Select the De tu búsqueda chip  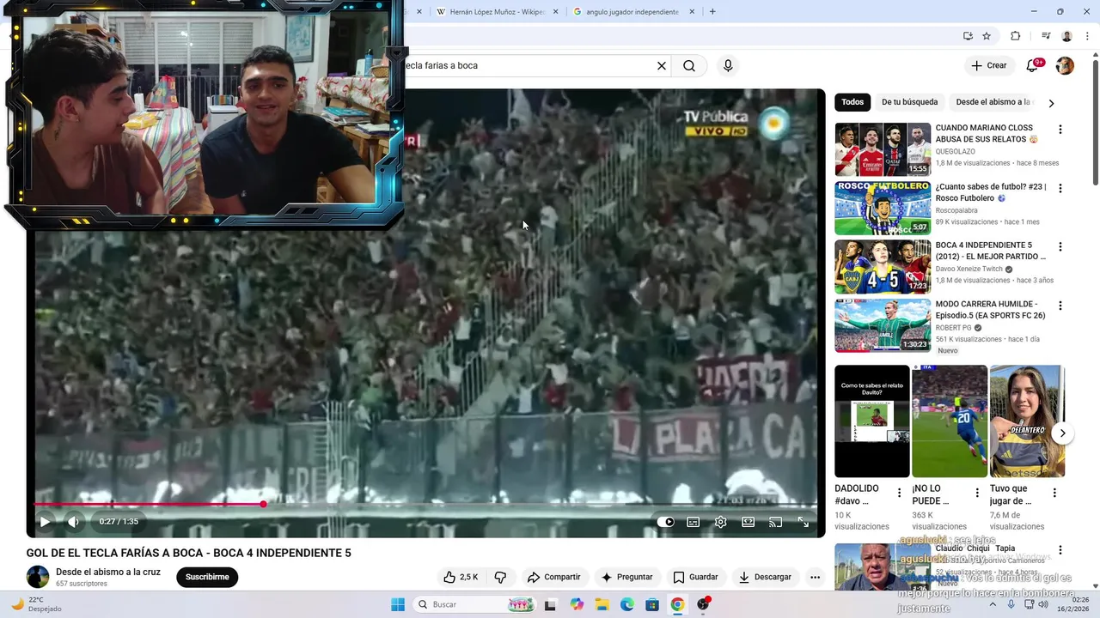909,102
